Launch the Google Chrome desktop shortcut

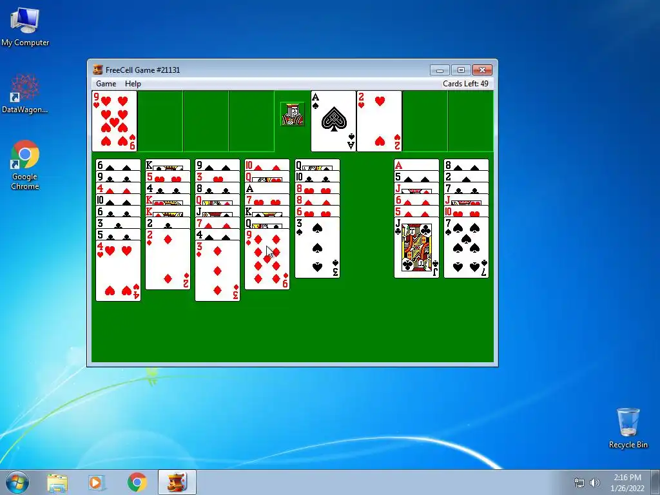25,164
